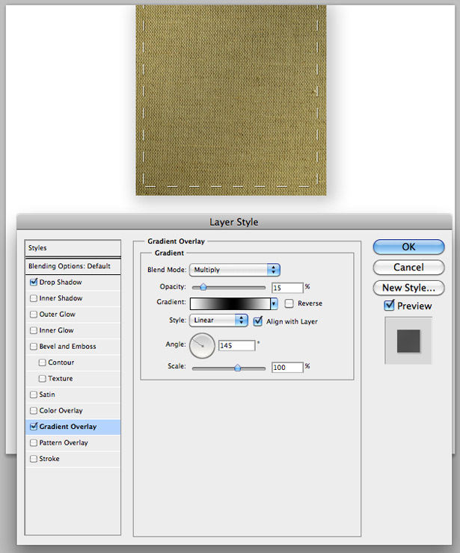This screenshot has height=553, width=460.
Task: Click the OK button
Action: coord(408,247)
